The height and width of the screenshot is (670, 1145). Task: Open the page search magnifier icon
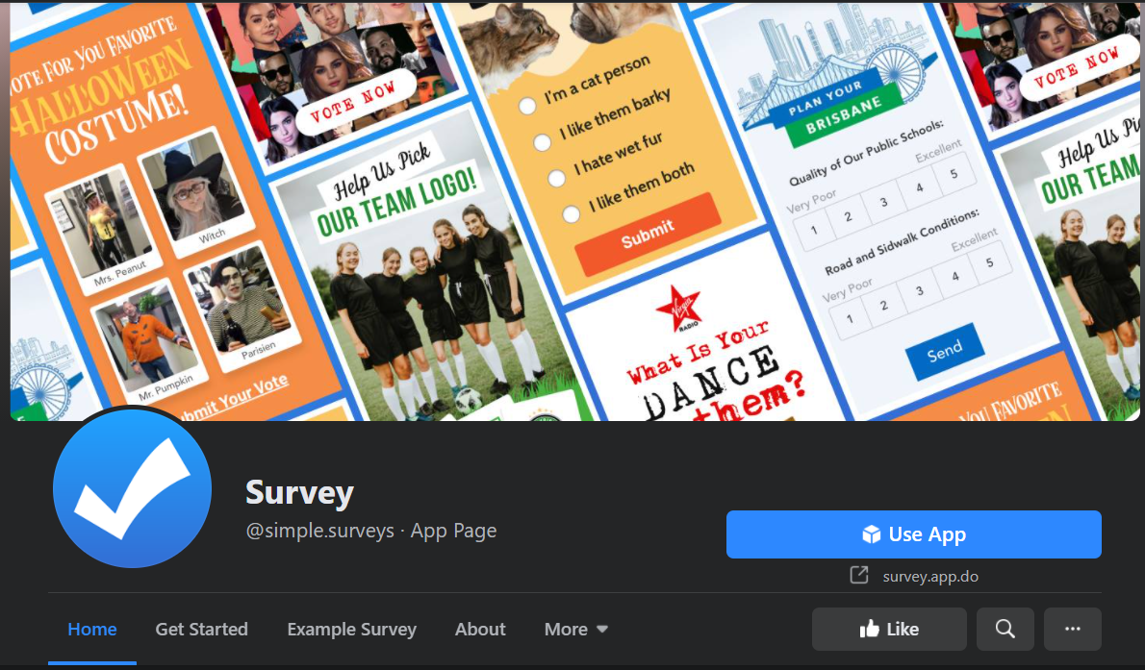(x=1005, y=629)
